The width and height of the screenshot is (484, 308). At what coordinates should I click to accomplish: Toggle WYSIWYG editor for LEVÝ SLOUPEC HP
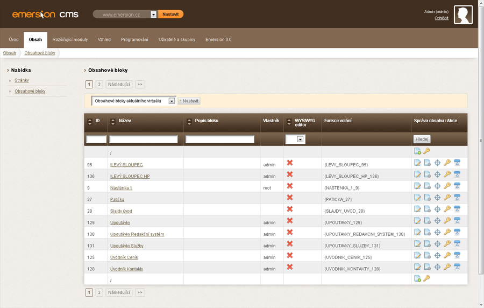[290, 174]
